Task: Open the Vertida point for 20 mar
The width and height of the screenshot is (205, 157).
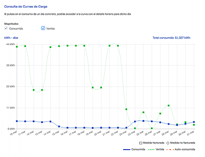Action: 101,87
